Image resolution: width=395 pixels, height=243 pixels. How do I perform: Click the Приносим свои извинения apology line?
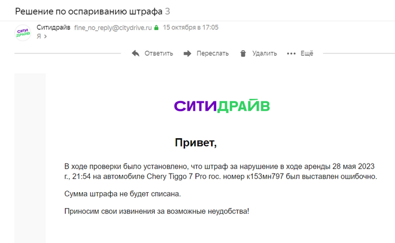click(x=156, y=211)
